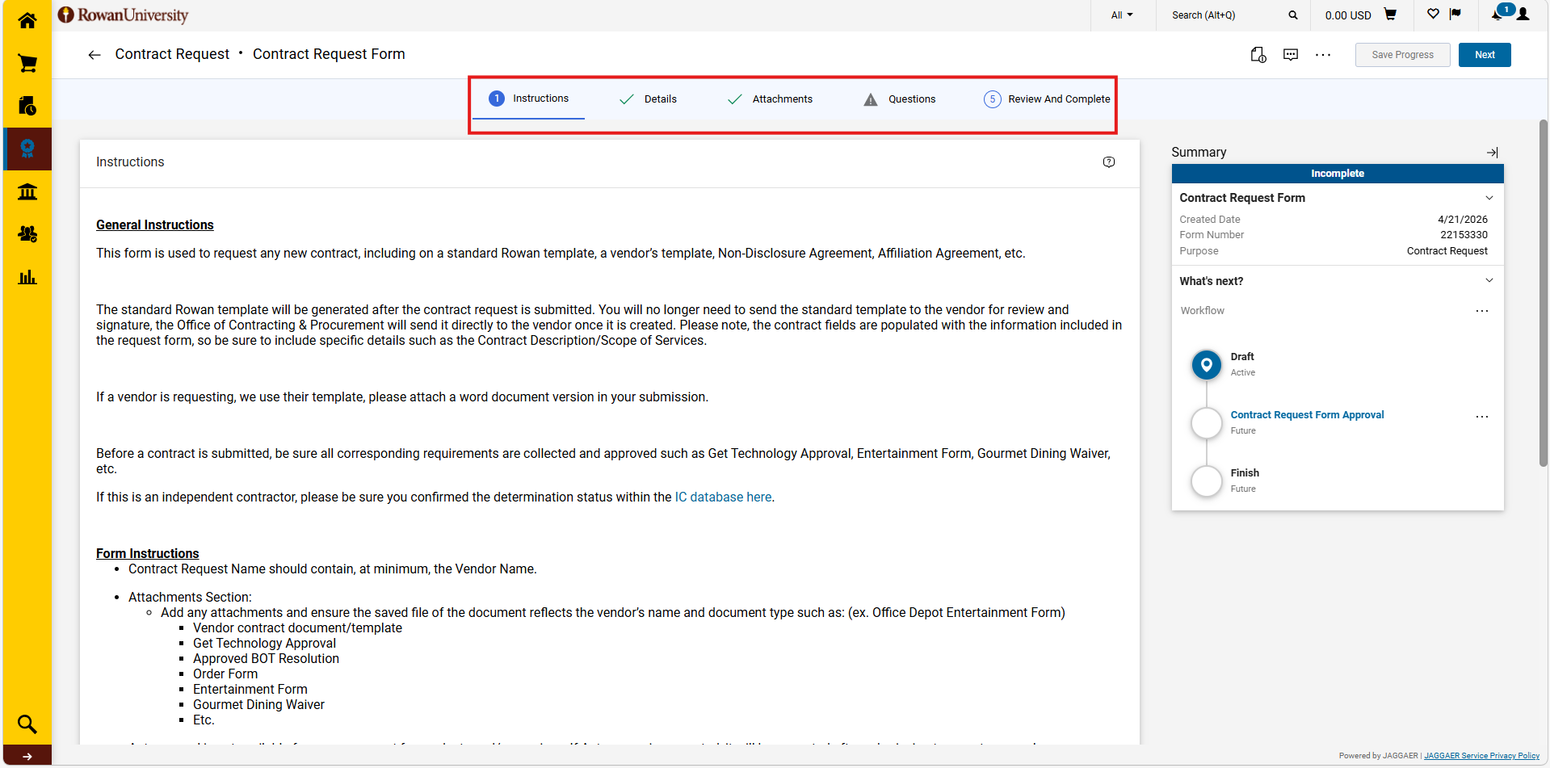Open the Home icon in sidebar

coord(27,20)
